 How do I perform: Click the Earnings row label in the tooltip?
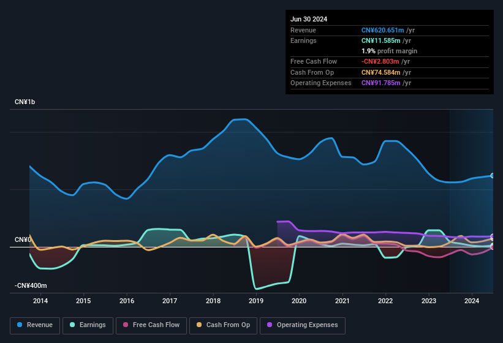tap(303, 40)
